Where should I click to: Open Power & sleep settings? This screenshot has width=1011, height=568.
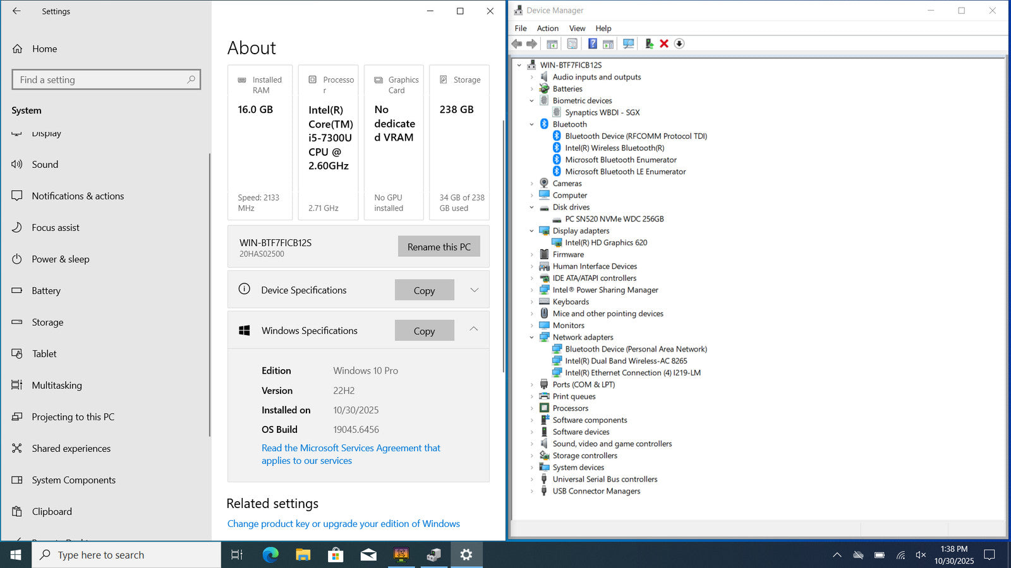61,259
